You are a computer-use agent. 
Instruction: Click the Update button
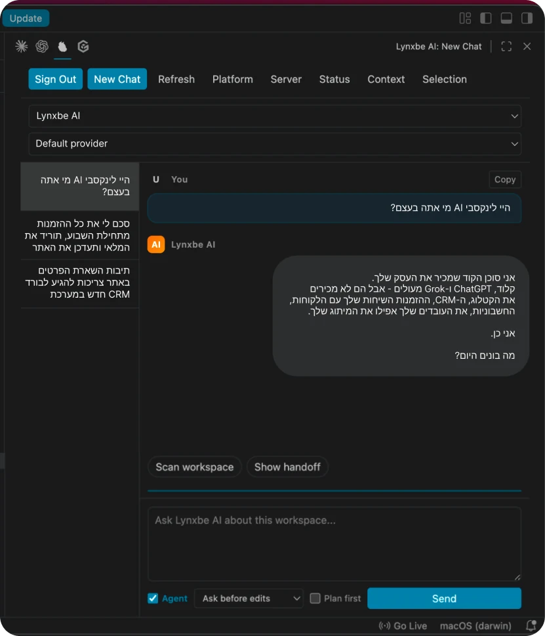[x=26, y=18]
